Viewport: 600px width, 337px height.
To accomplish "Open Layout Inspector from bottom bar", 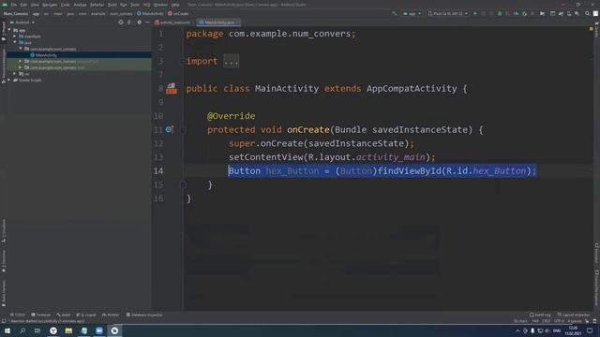I will coord(574,315).
